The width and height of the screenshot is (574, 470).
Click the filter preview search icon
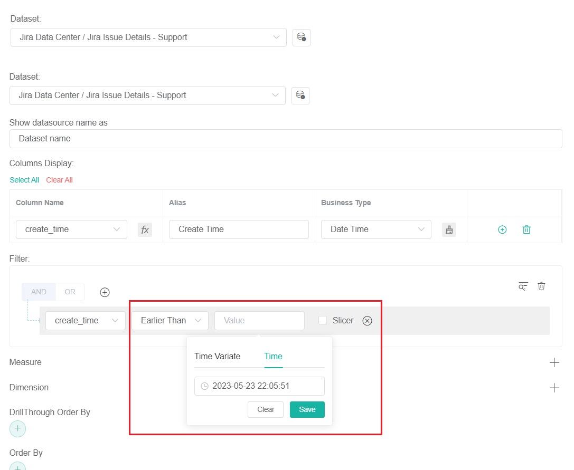[523, 286]
